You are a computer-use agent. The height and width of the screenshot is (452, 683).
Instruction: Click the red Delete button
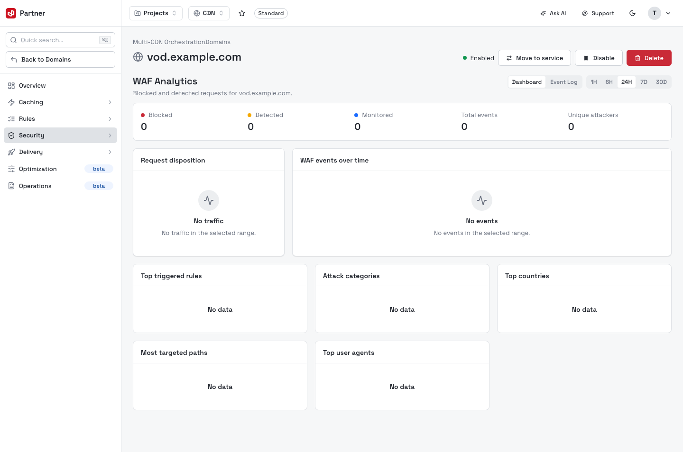point(649,58)
